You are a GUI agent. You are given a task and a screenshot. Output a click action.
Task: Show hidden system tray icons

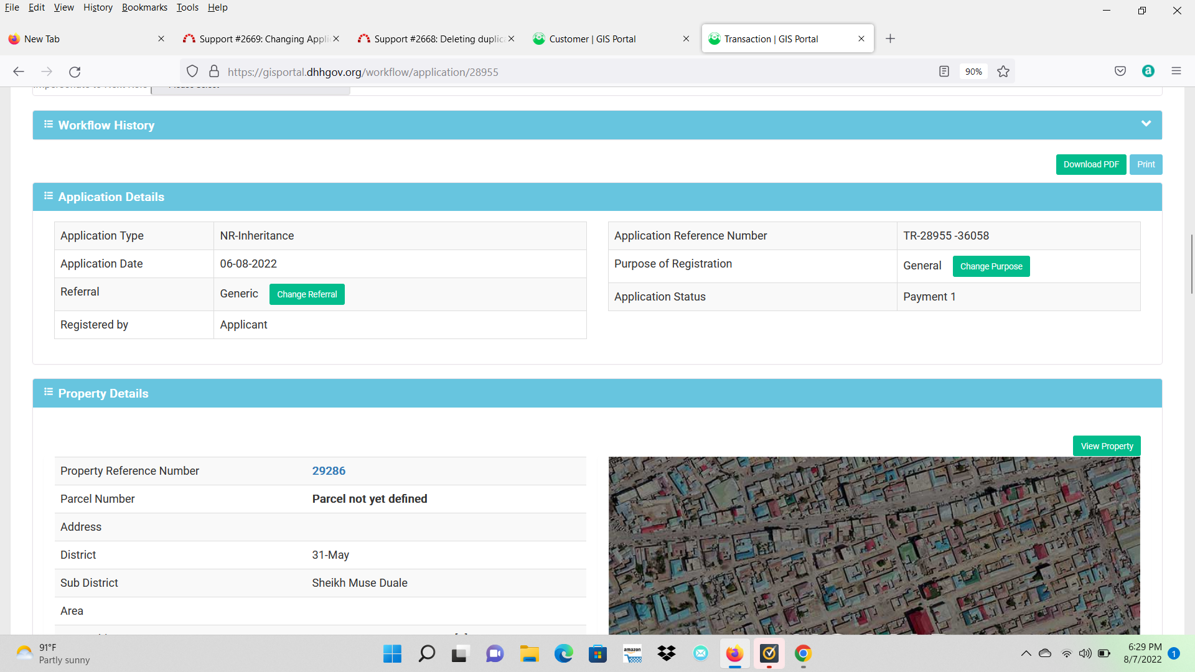tap(1026, 653)
